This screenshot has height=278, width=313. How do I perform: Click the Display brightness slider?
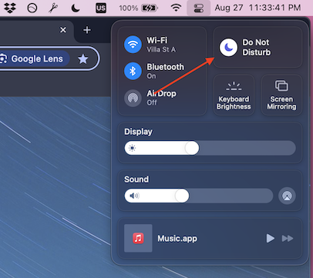point(210,148)
